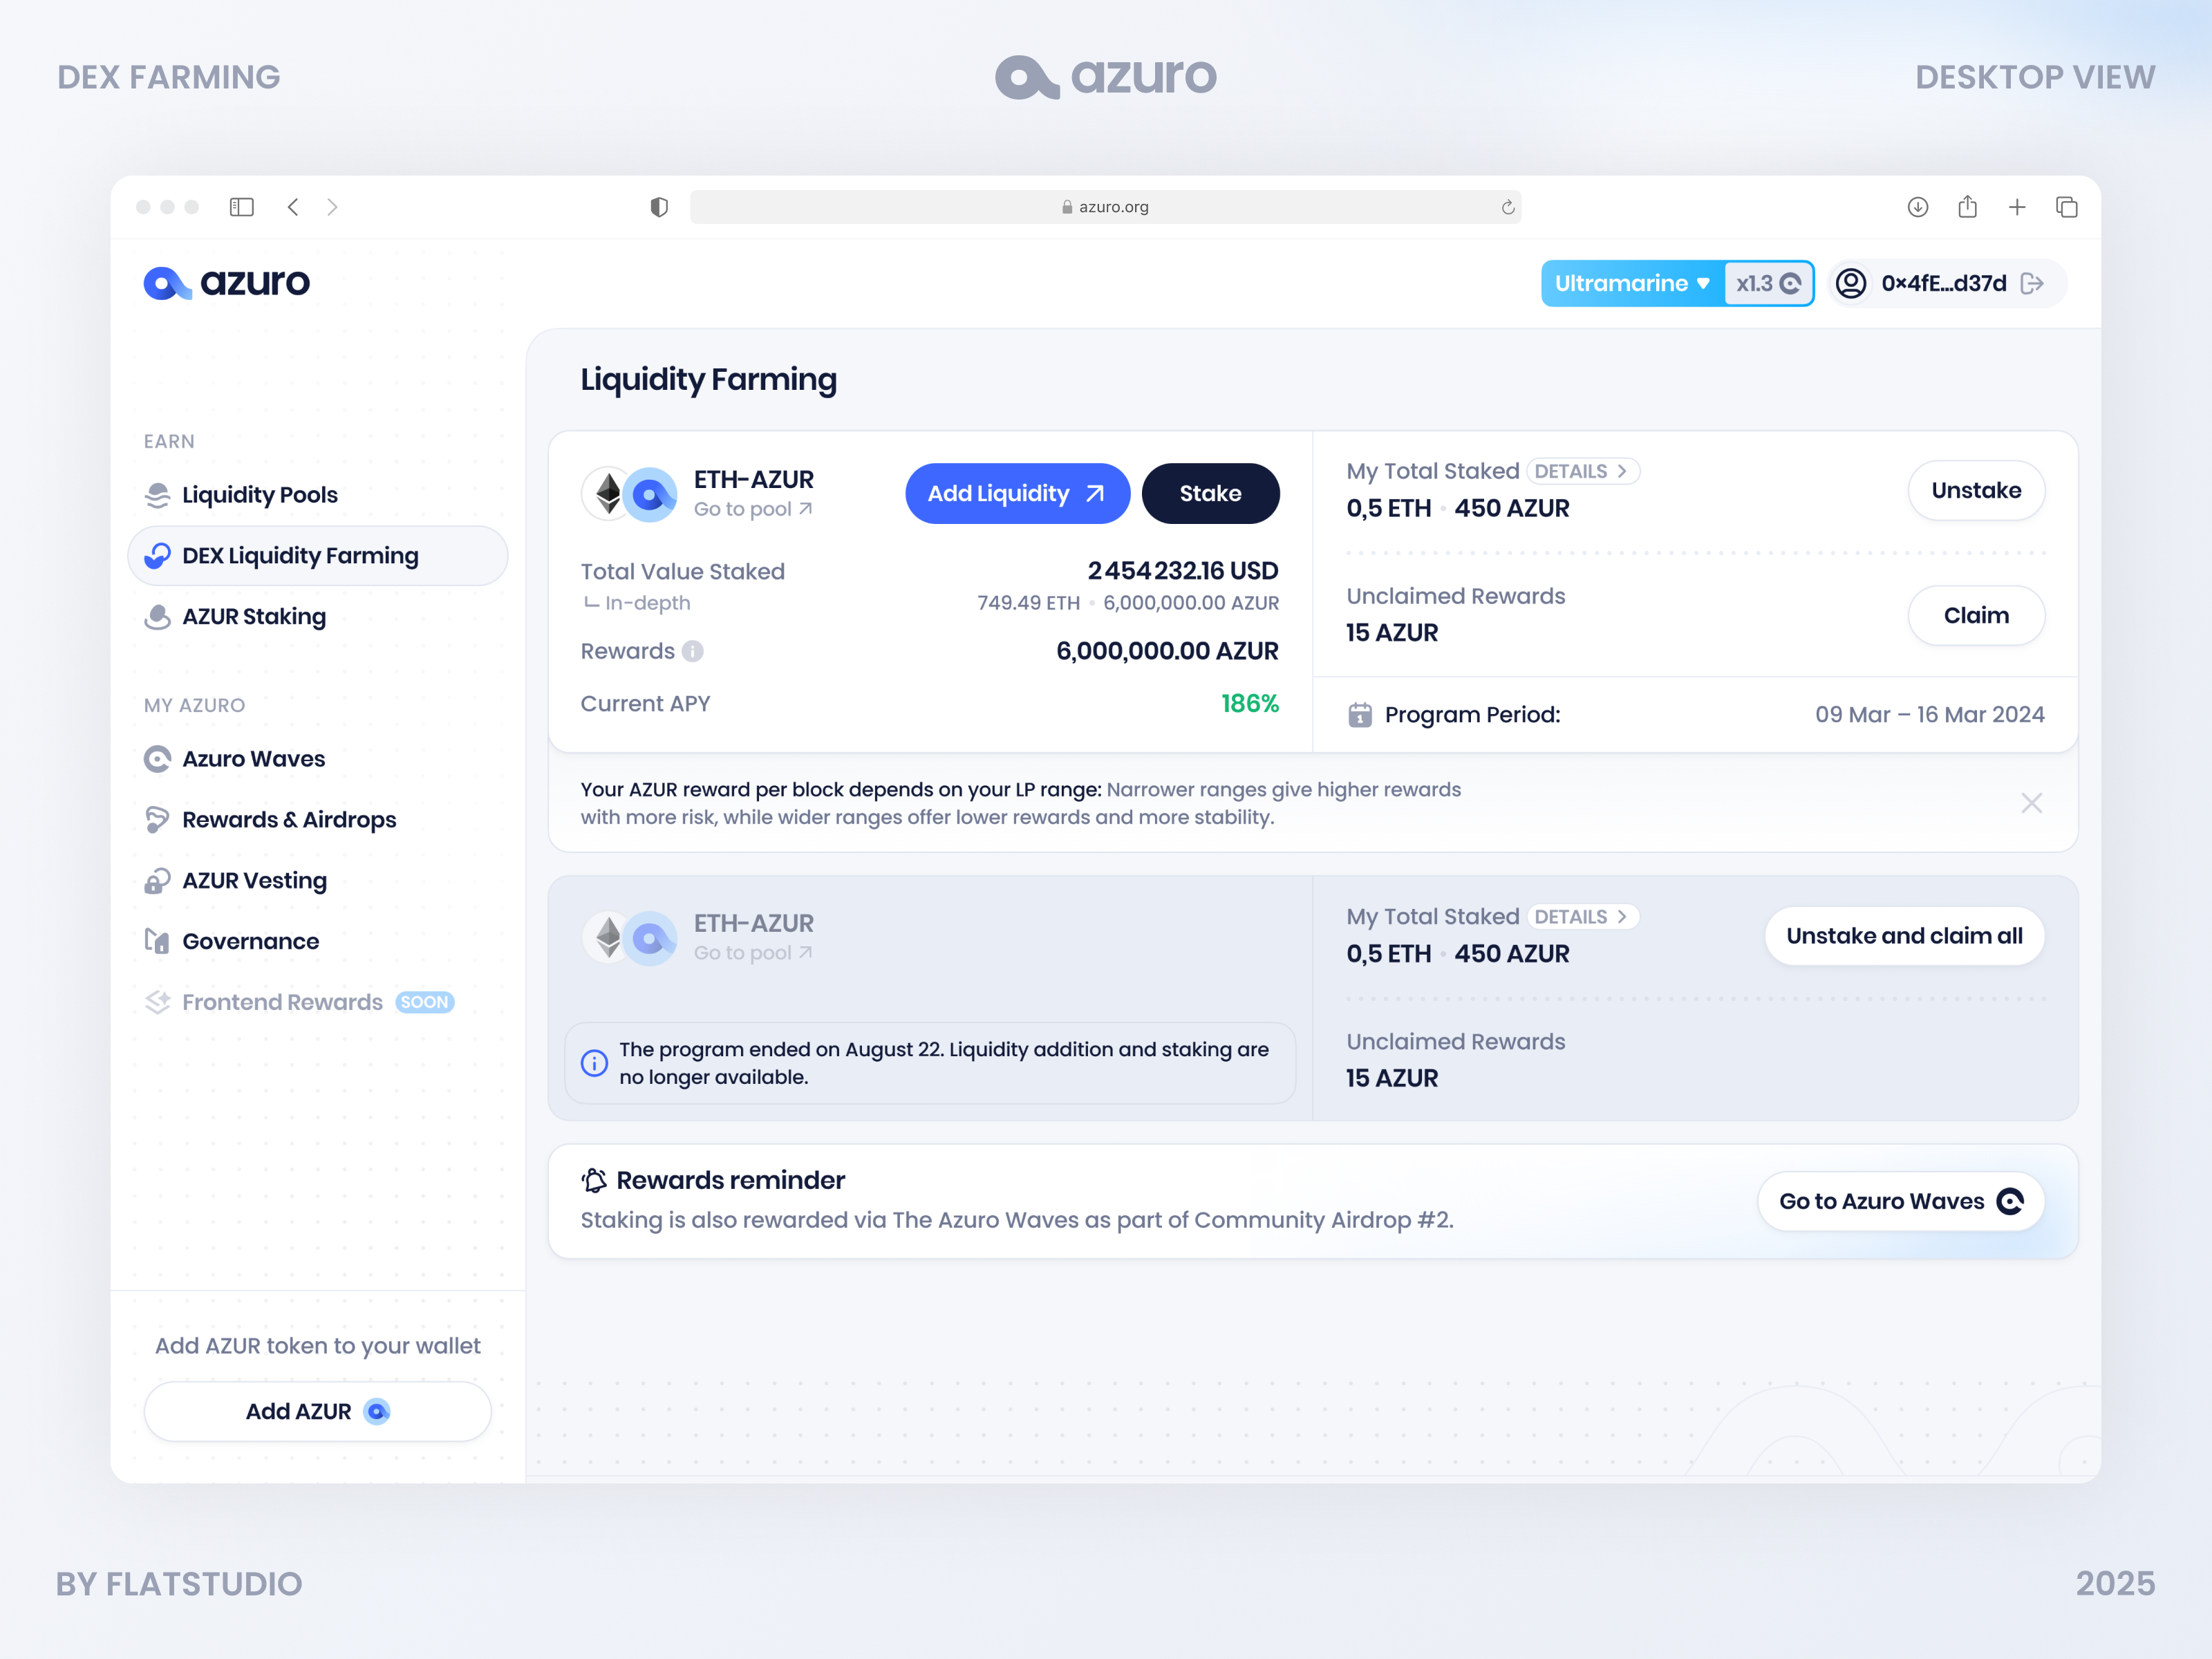Viewport: 2212px width, 1659px height.
Task: Click the refresh icon beside the x1.3 multiplier
Action: [1791, 283]
